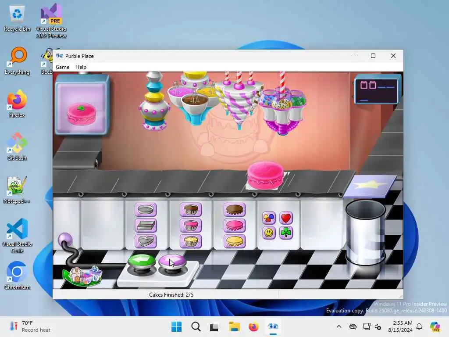
Task: Open weather widget showing 70°F
Action: [30, 326]
